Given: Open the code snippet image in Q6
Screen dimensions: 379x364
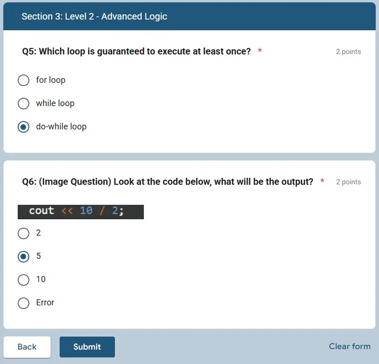Looking at the screenshot, I should point(81,211).
